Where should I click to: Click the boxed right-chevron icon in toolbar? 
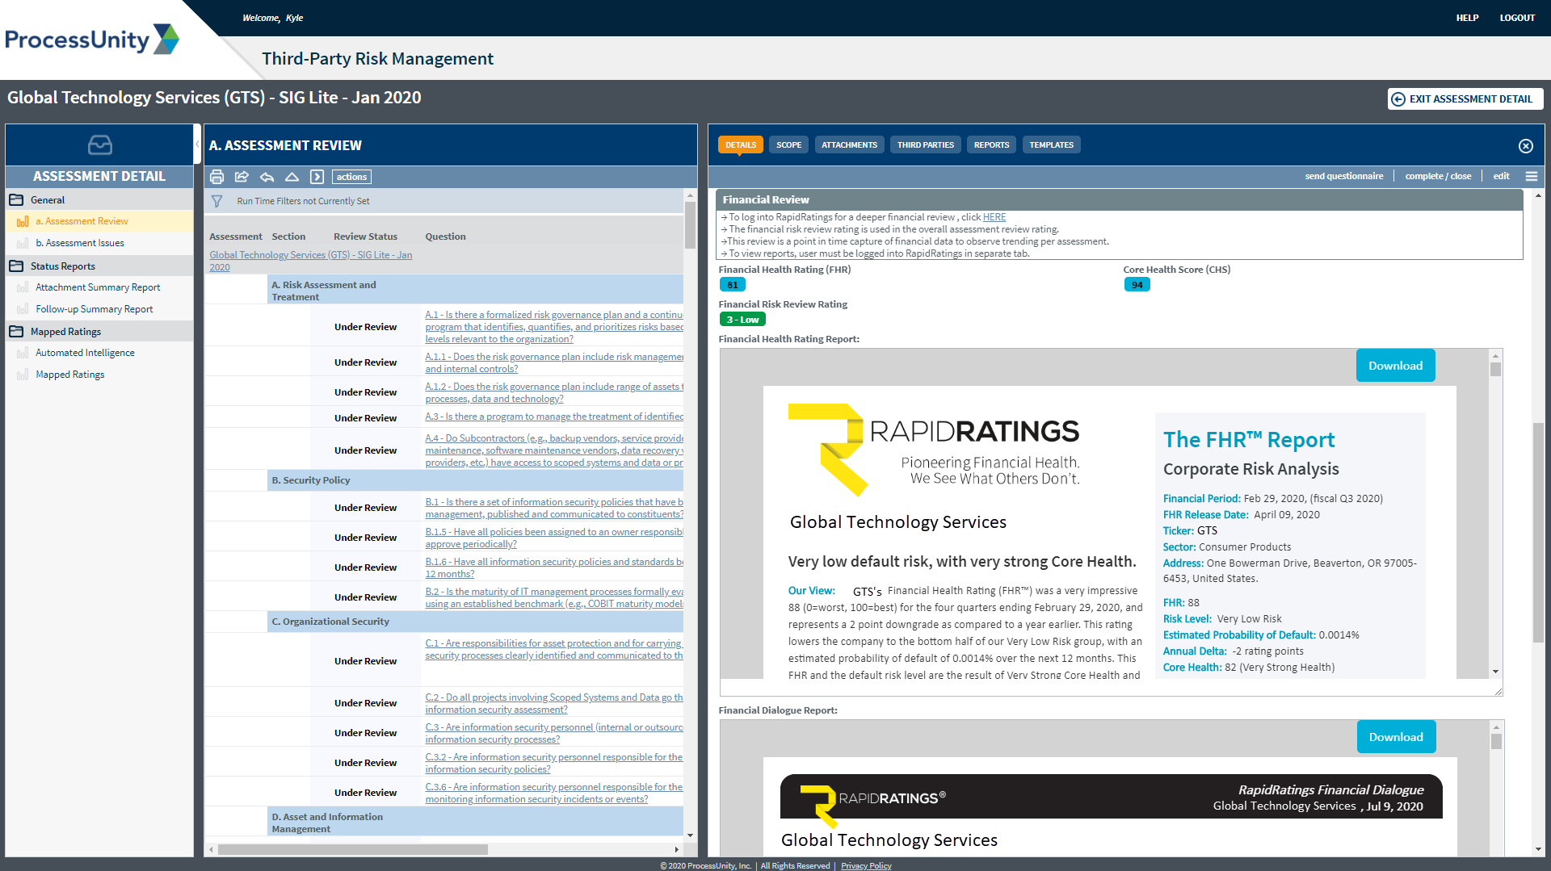click(x=317, y=177)
